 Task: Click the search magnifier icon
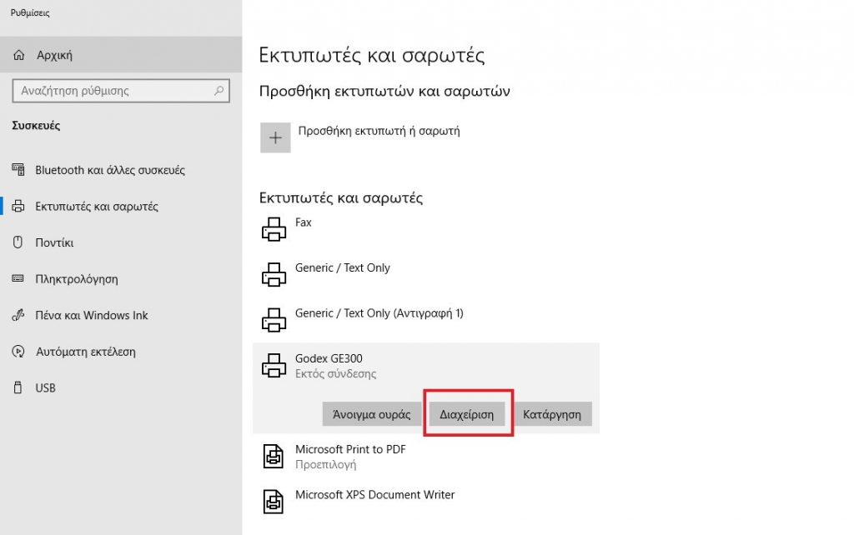pyautogui.click(x=219, y=91)
